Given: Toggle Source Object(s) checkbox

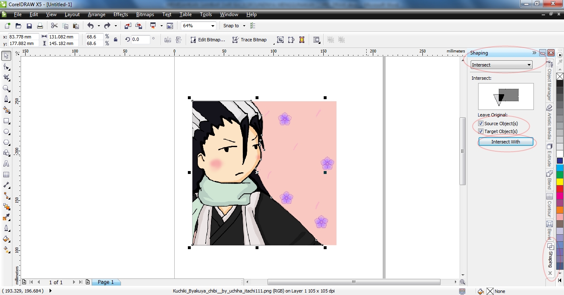Looking at the screenshot, I should [481, 124].
